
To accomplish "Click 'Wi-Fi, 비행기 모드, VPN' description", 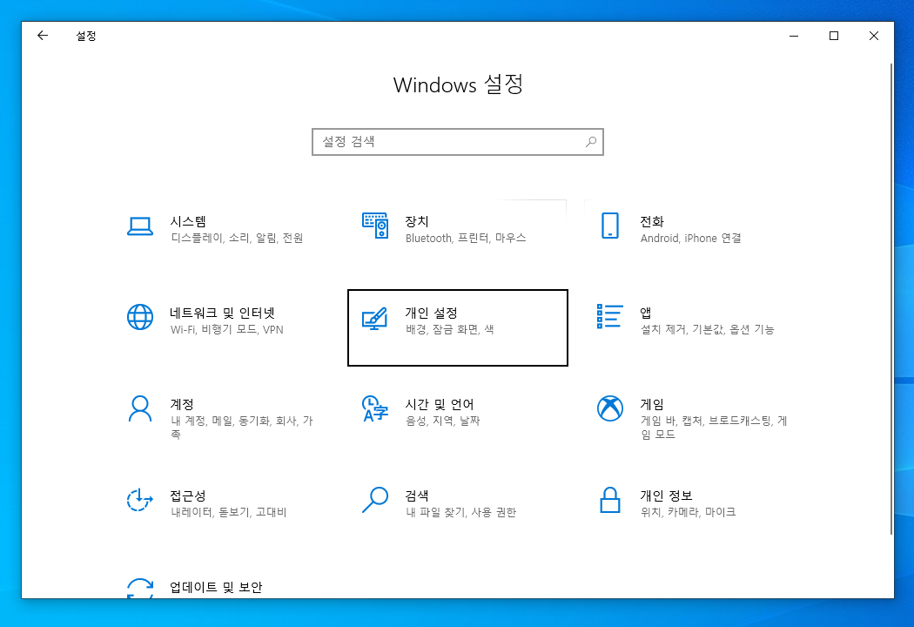I will (226, 329).
